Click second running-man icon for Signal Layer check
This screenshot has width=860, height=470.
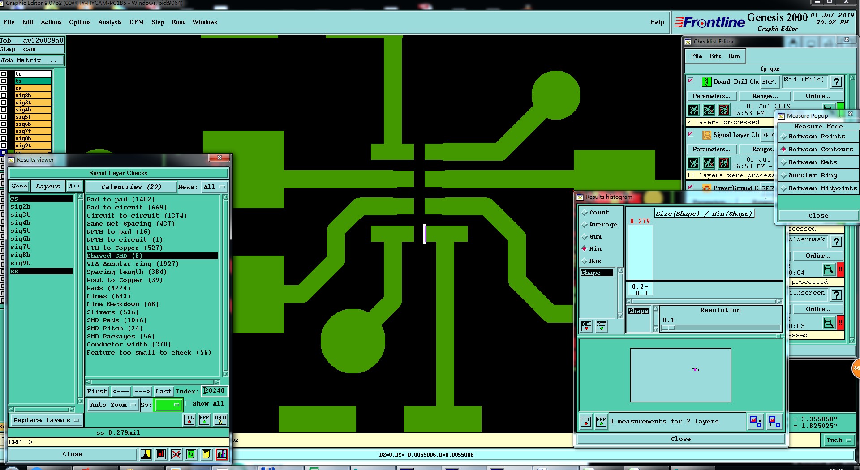pyautogui.click(x=709, y=163)
